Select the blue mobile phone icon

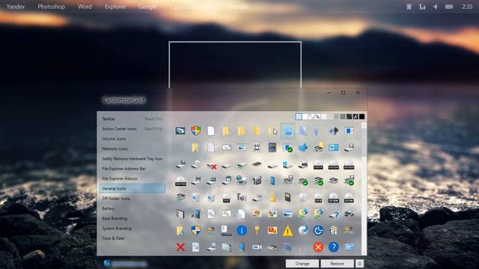272,181
